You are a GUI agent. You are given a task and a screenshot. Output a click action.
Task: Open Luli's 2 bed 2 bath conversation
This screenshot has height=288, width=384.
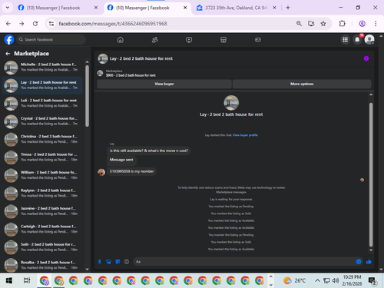[42, 103]
